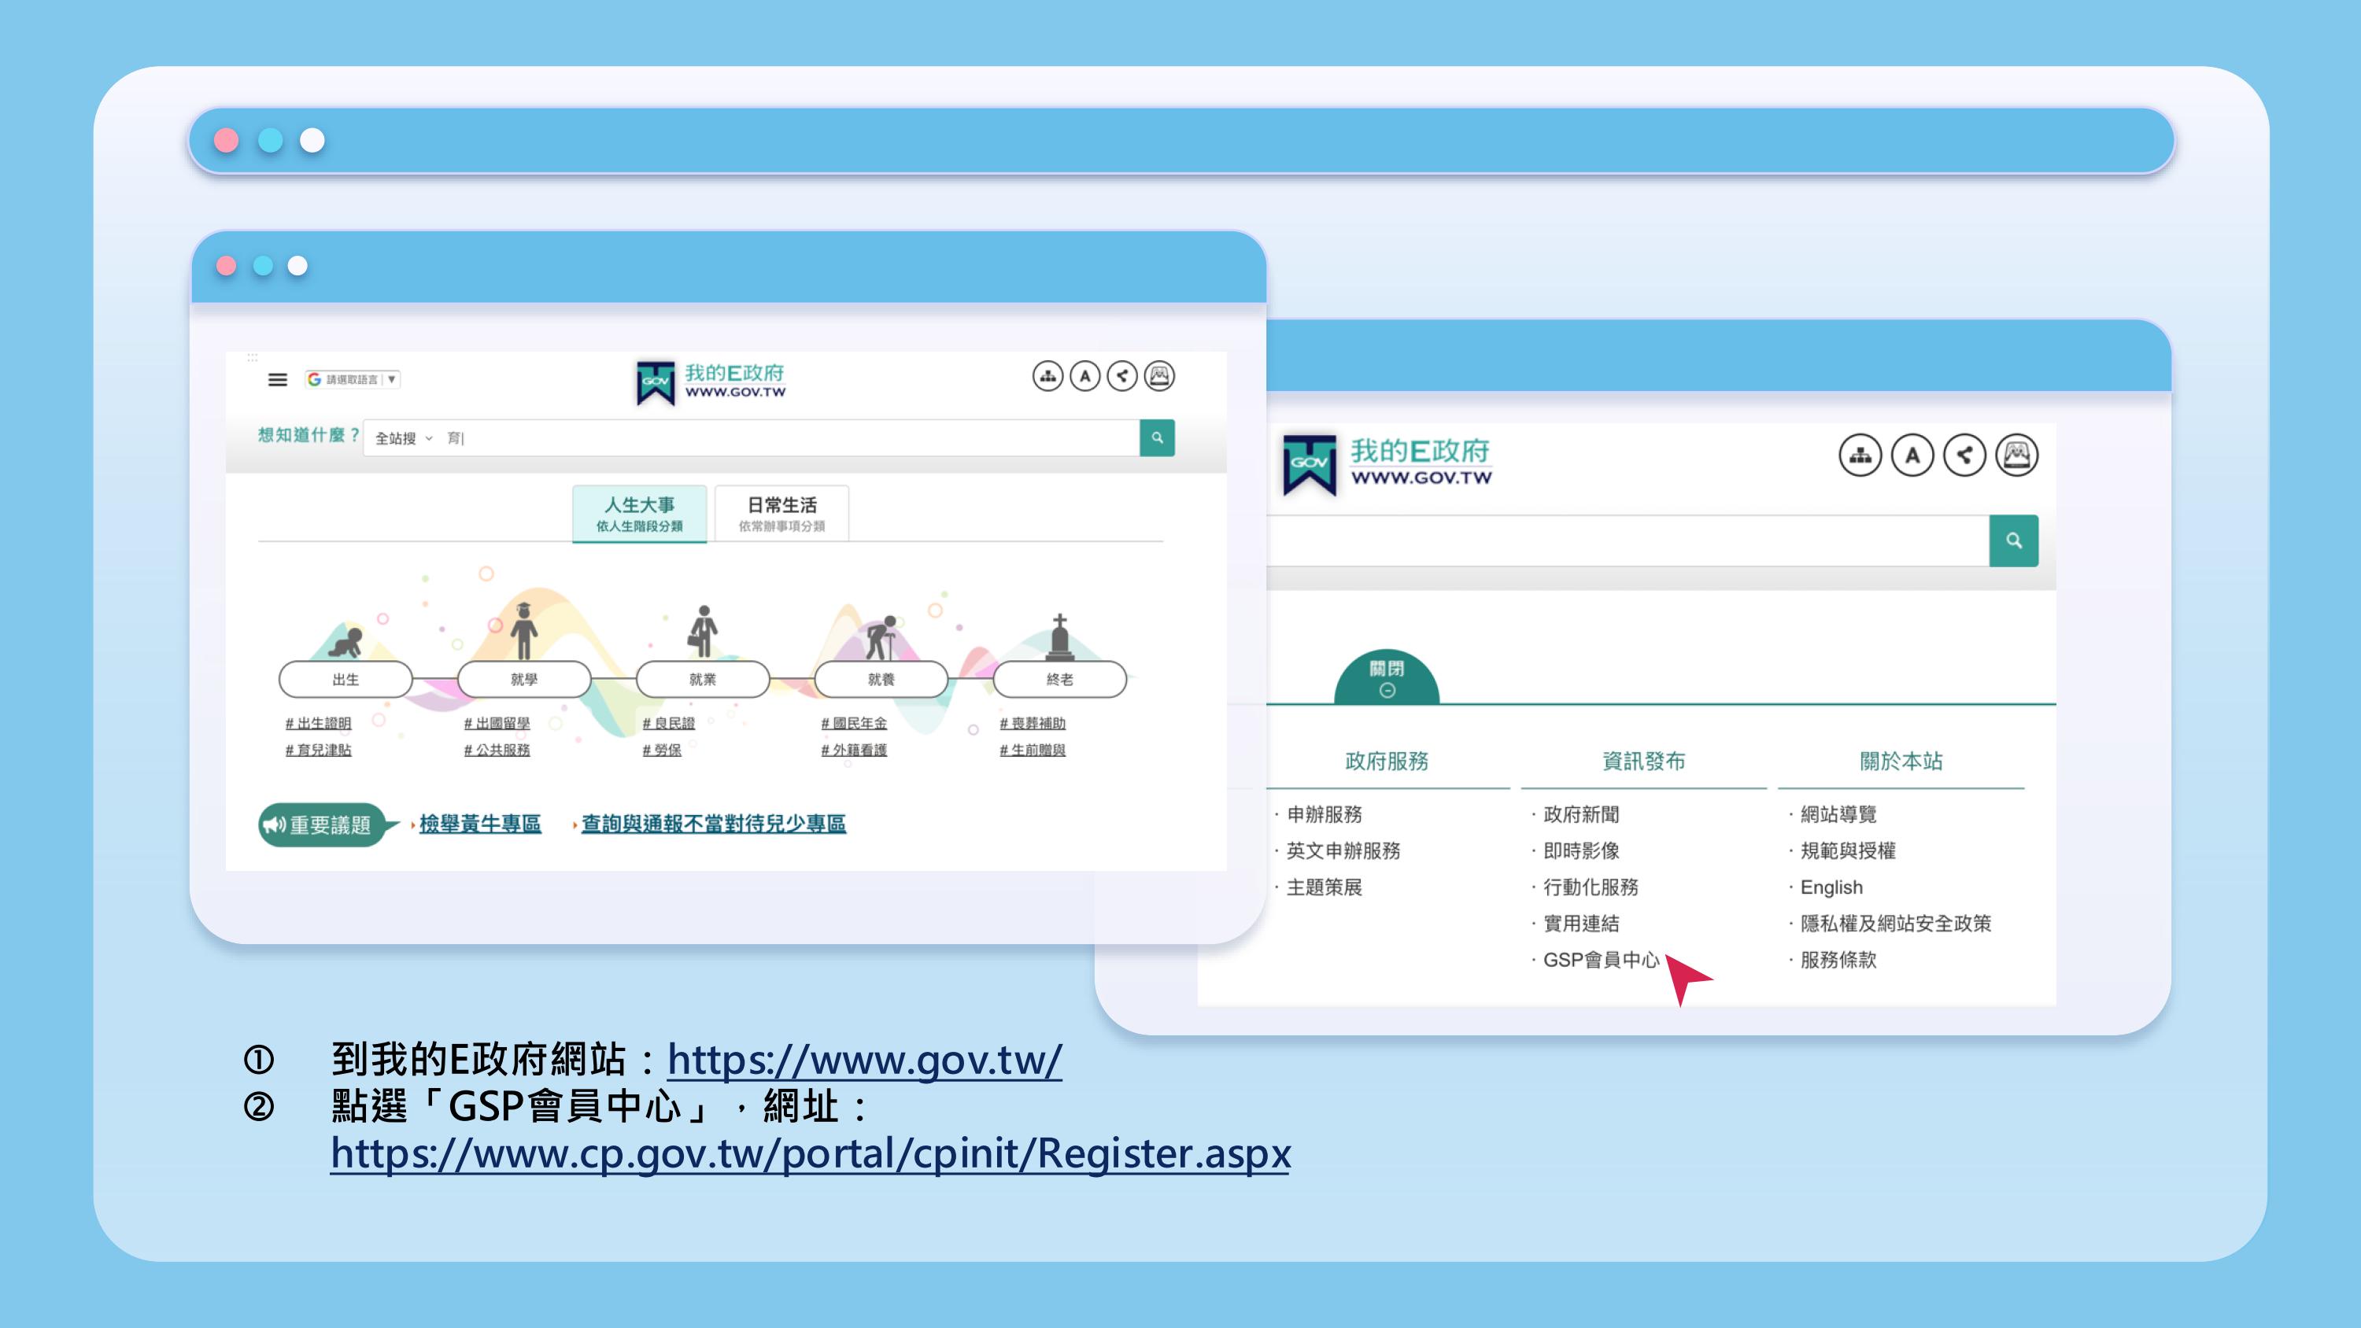This screenshot has height=1328, width=2361.
Task: Click the share icon on the second window
Action: click(x=1964, y=455)
